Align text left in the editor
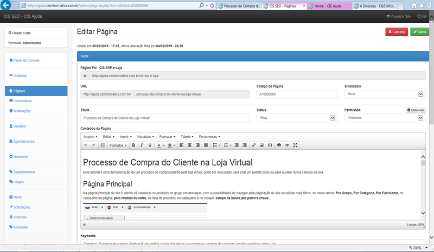Screen dimensions: 434x252 coord(182,145)
